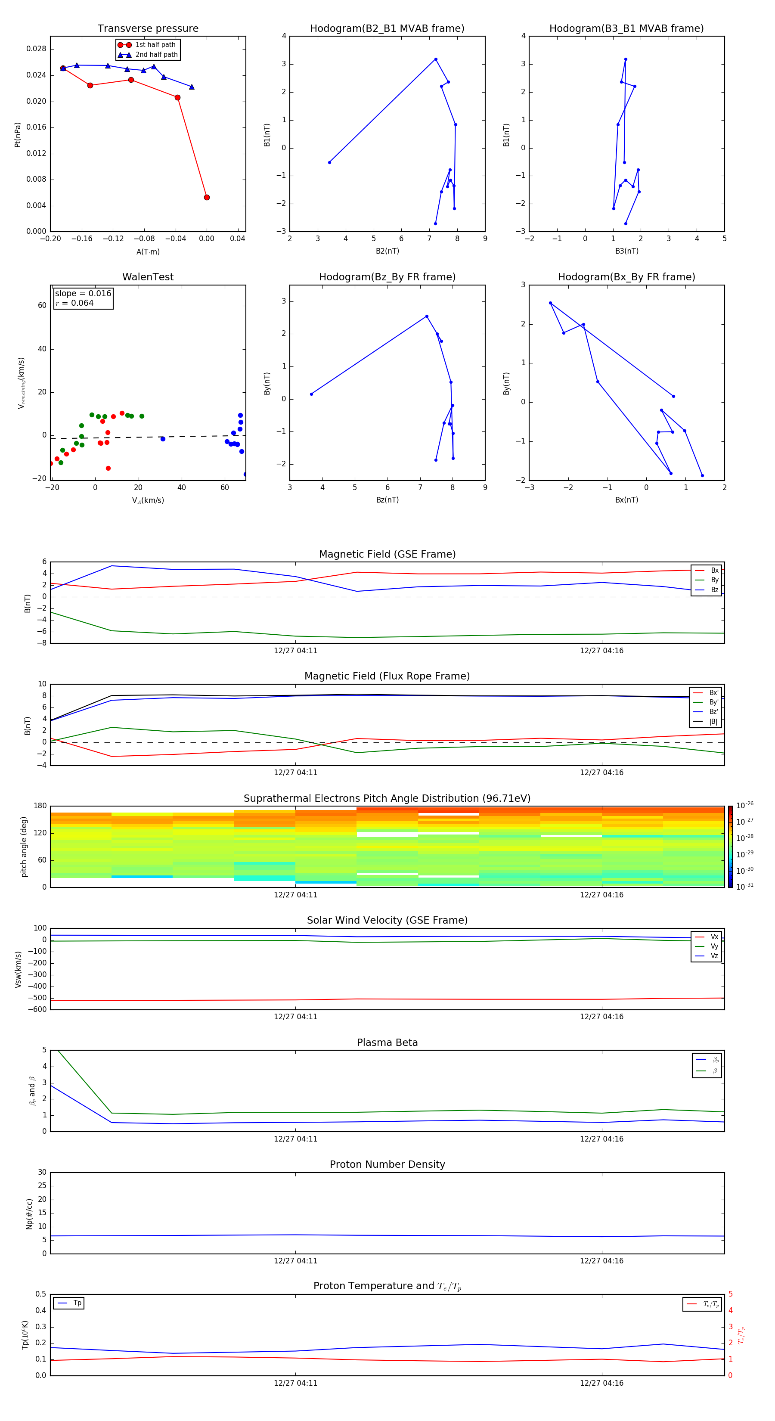Click the 'Proton Temperature and Te/Tp' title

click(387, 1286)
